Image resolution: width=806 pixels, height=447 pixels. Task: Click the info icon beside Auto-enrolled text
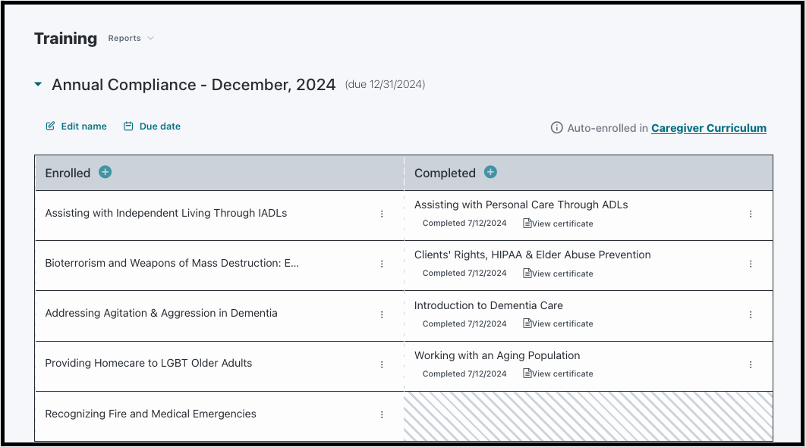pyautogui.click(x=556, y=128)
